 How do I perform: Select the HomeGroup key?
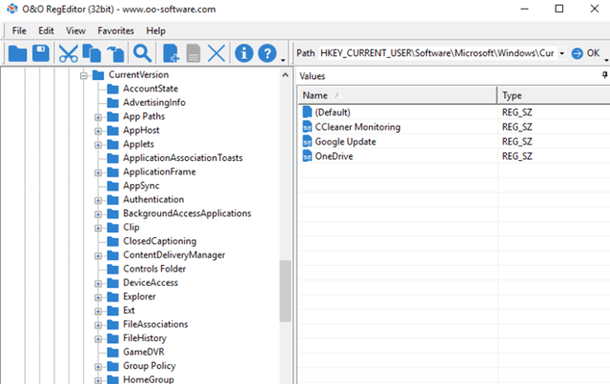[149, 379]
